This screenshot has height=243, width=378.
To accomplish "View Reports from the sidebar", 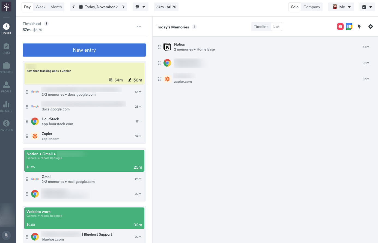I will click(6, 106).
